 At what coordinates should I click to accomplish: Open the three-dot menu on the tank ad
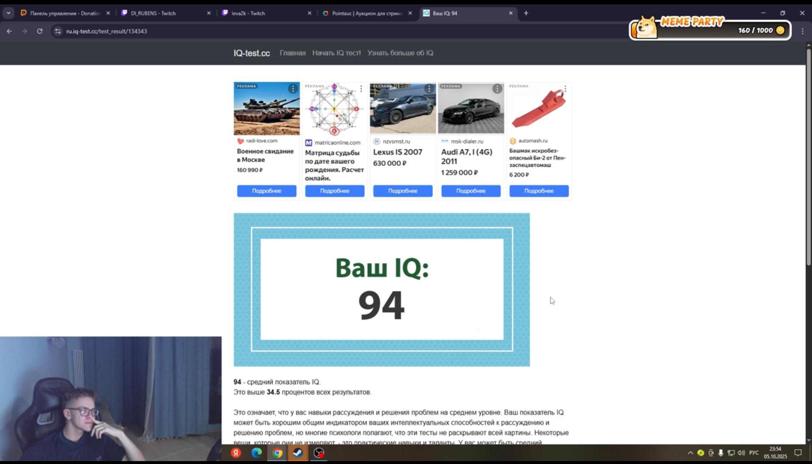(293, 88)
